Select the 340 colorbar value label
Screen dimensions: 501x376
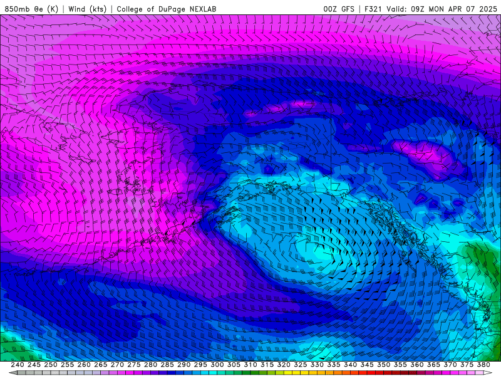click(x=350, y=365)
